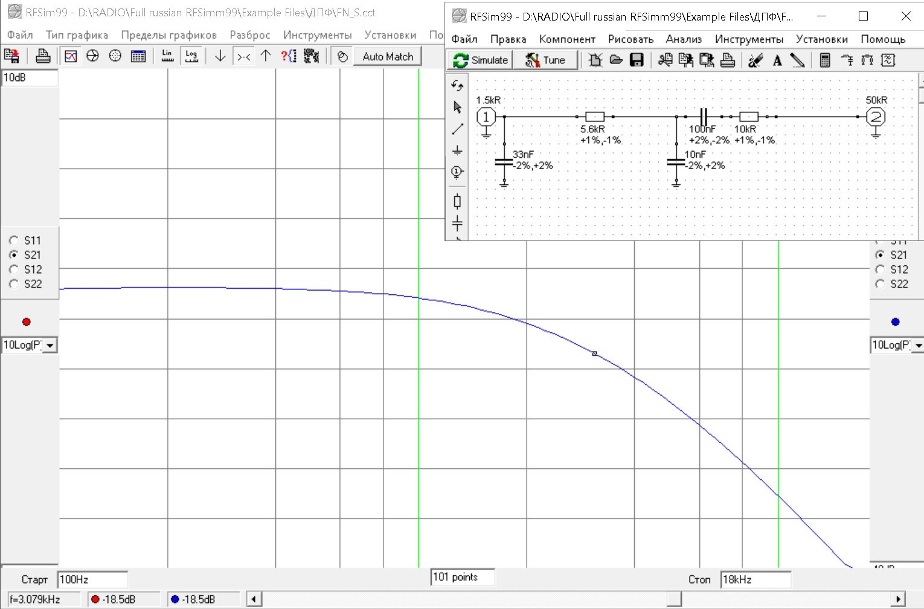Pick the port symbol in the left palette
This screenshot has width=924, height=609.
coord(457,172)
